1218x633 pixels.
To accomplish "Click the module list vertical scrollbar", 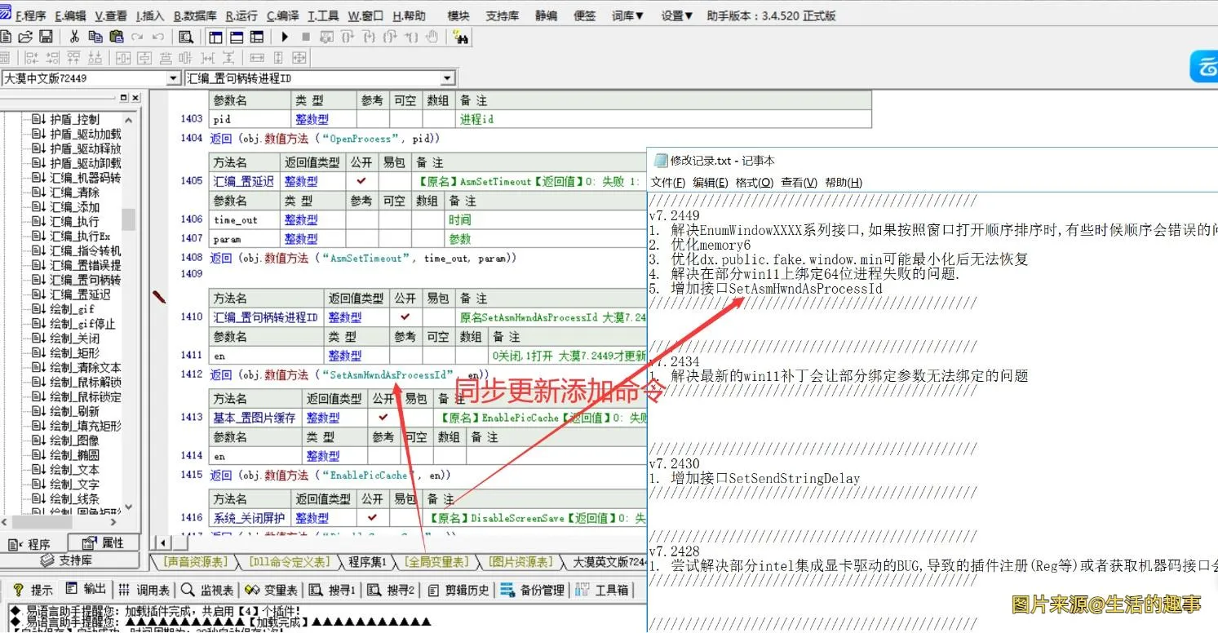I will pyautogui.click(x=126, y=220).
